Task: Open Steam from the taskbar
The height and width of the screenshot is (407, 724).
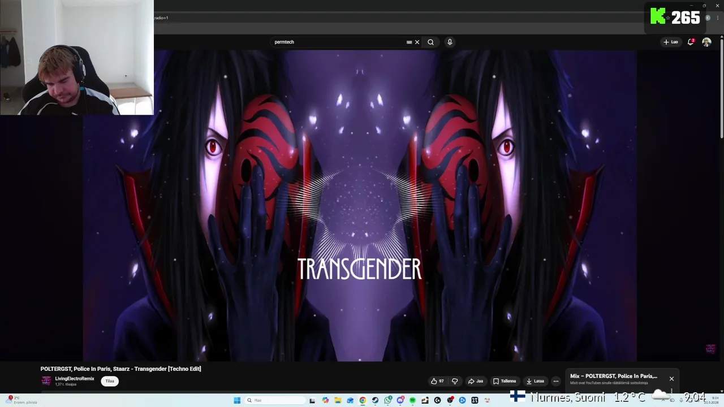Action: coord(375,400)
